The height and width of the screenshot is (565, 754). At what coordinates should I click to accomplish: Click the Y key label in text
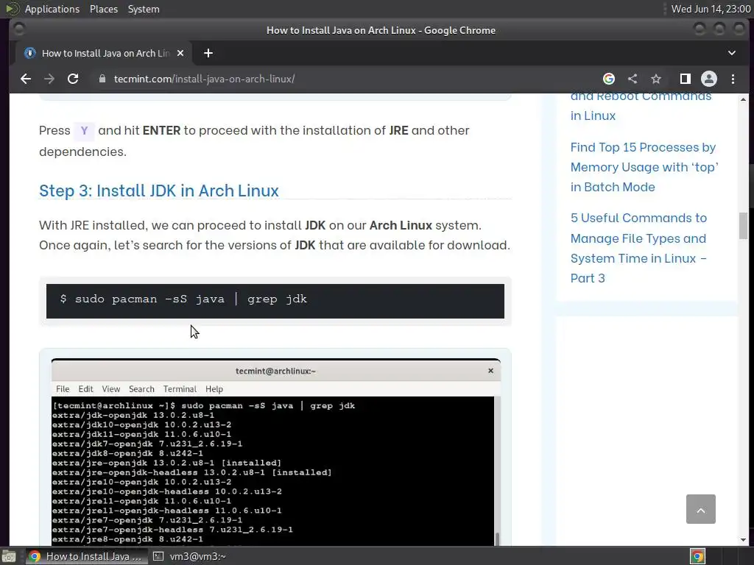84,131
